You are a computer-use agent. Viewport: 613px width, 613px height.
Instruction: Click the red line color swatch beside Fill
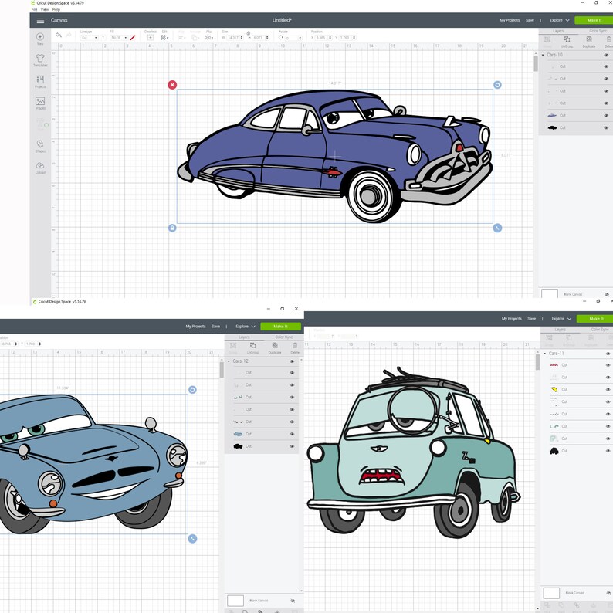pyautogui.click(x=133, y=38)
